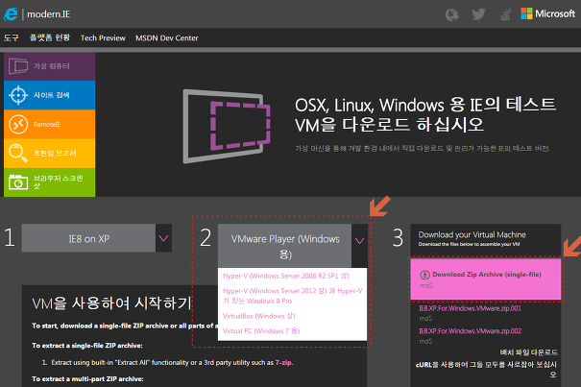Select the 가상 컴퓨터 sidebar tile
This screenshot has width=581, height=387.
click(x=49, y=66)
